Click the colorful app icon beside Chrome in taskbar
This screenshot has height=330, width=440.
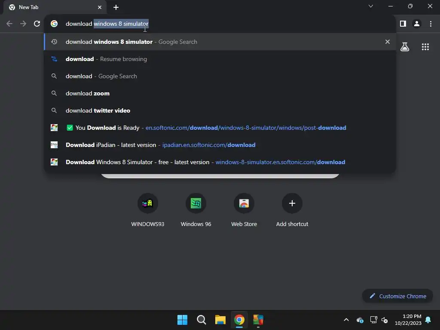258,320
